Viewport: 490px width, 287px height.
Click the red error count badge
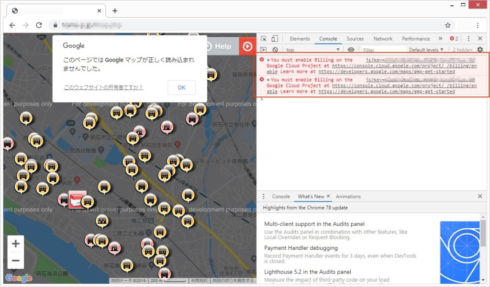tap(455, 39)
